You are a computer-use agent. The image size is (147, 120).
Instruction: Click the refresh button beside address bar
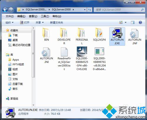[x=89, y=10]
